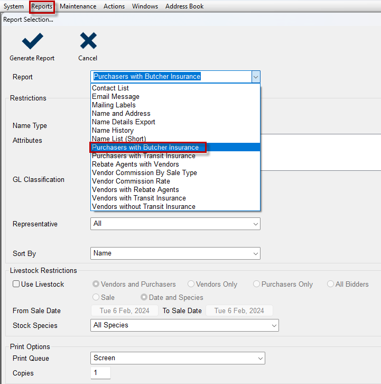Enable the Use Livestock checkbox
Viewport: 381px width, 384px height.
[x=16, y=284]
